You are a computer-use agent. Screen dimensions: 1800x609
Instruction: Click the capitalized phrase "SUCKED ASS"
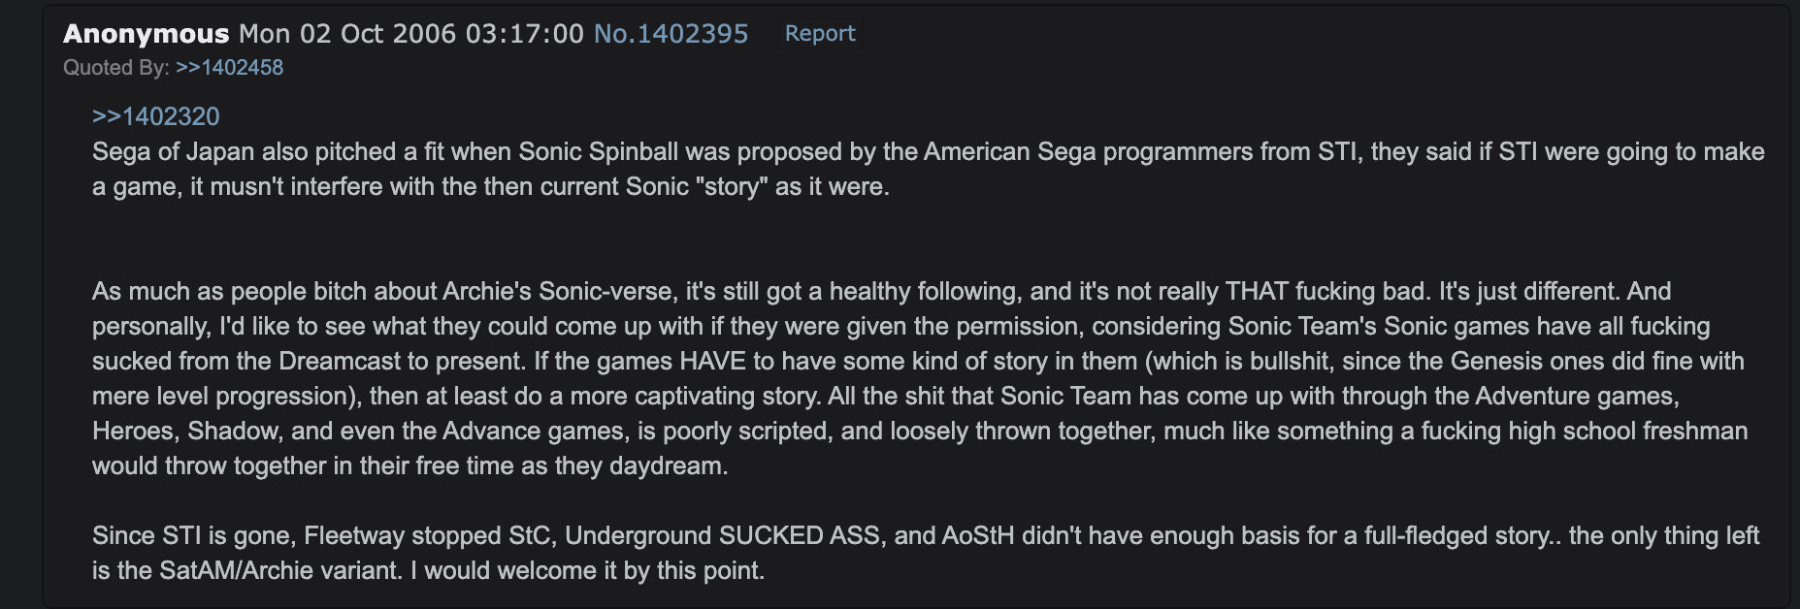[800, 535]
